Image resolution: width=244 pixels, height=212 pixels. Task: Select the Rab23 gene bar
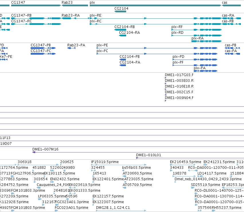click(x=75, y=5)
